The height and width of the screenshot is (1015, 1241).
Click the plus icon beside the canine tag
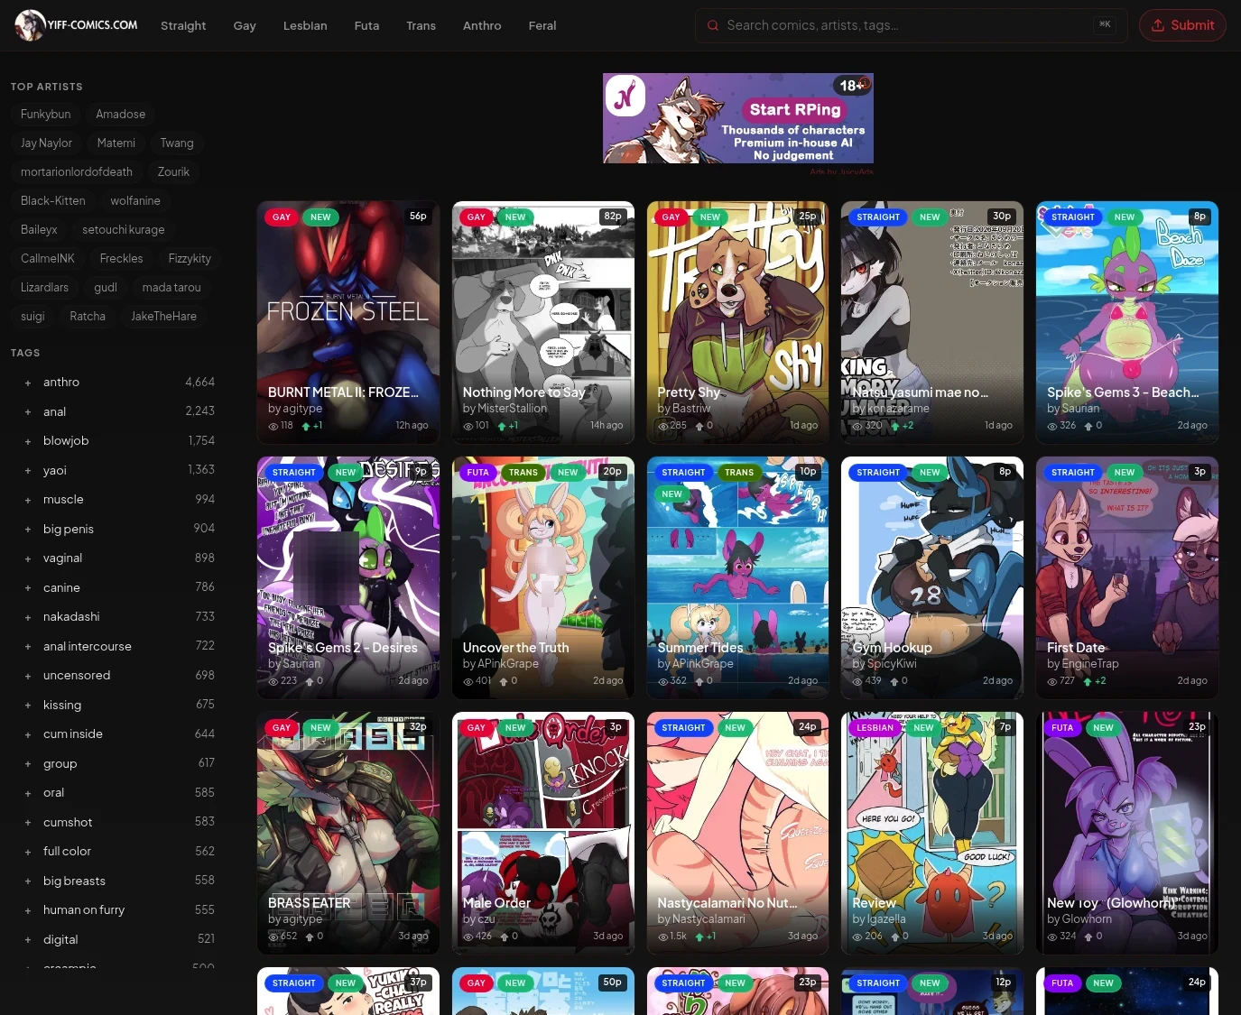pyautogui.click(x=28, y=588)
